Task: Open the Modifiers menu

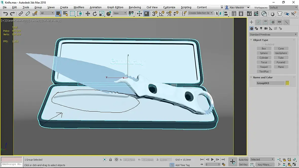Action: tap(79, 7)
